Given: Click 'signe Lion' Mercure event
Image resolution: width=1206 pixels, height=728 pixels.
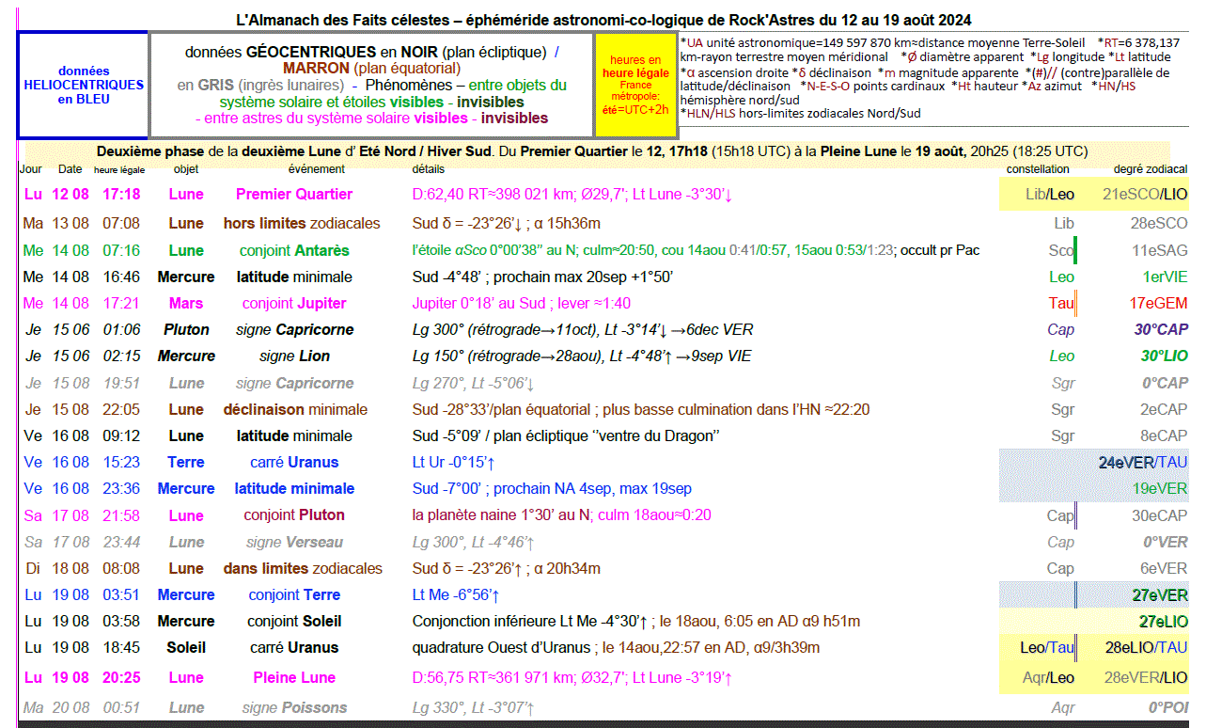Looking at the screenshot, I should coord(294,356).
